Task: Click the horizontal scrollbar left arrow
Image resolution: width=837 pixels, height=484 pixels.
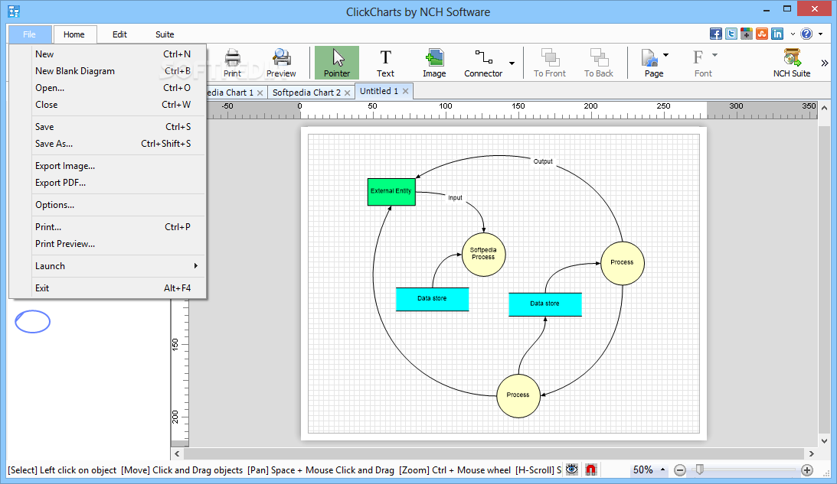Action: click(x=177, y=453)
